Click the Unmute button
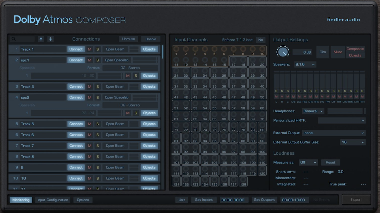Screen dimensions: 380x213 (x=129, y=39)
